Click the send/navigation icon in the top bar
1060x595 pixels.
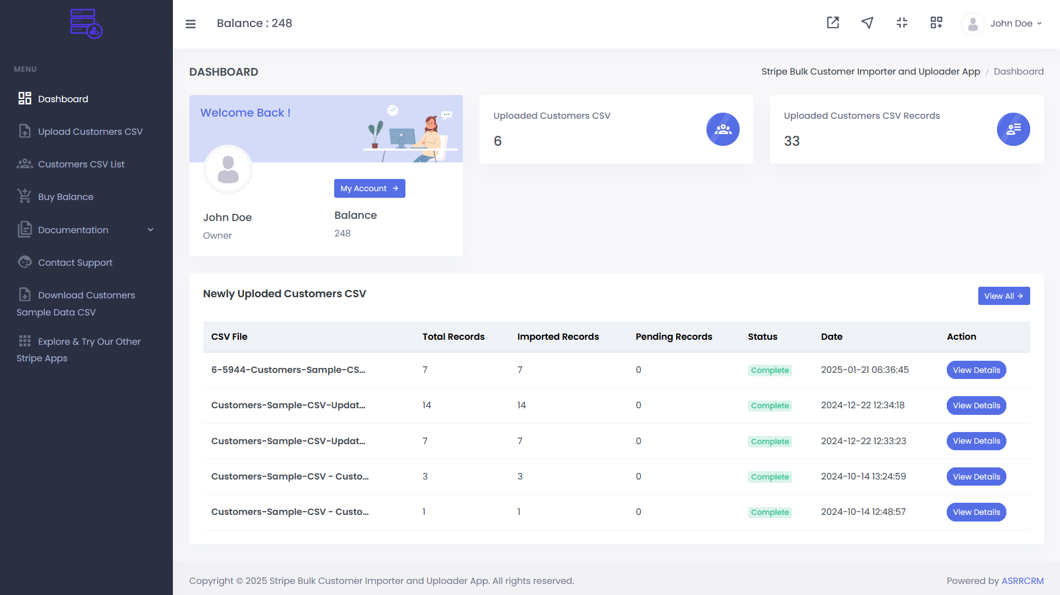[x=867, y=23]
